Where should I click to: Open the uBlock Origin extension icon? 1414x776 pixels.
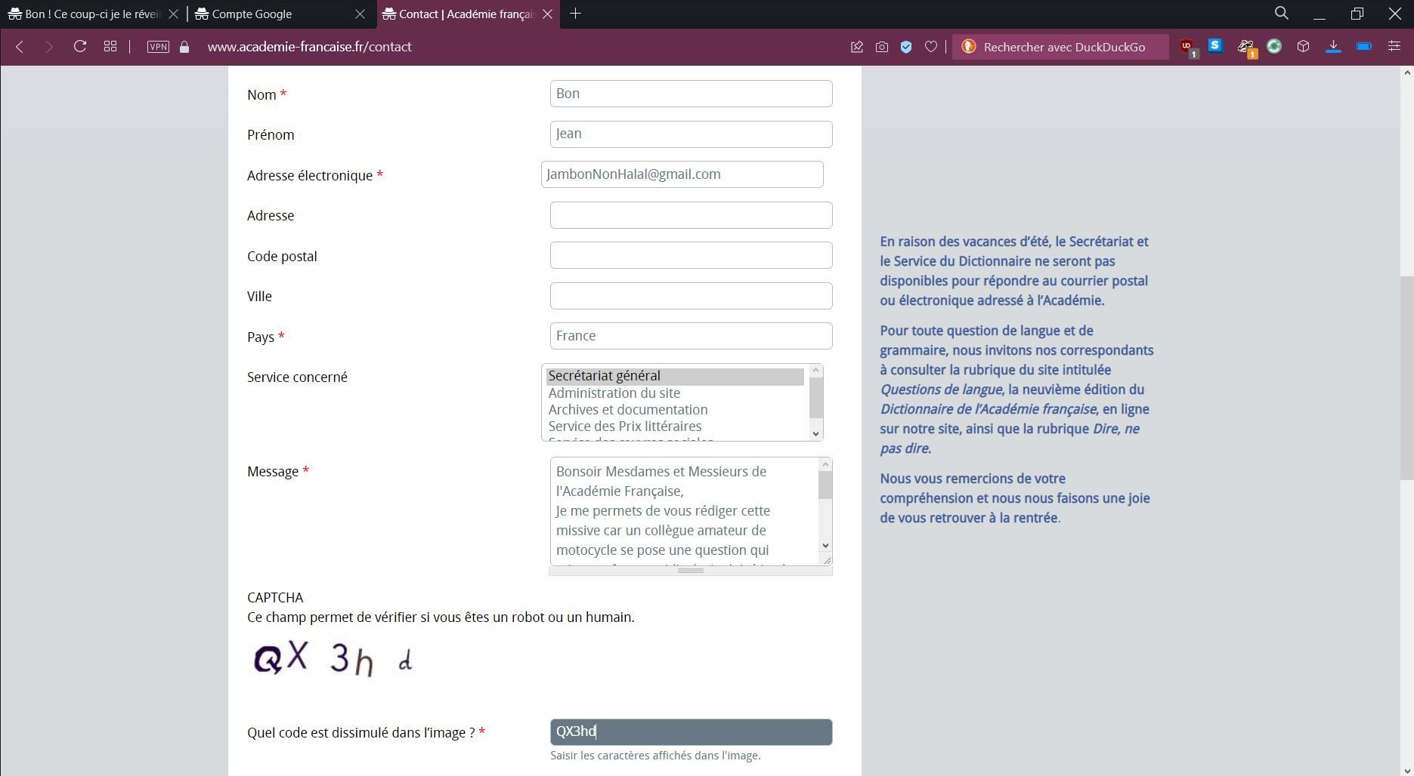coord(1187,48)
